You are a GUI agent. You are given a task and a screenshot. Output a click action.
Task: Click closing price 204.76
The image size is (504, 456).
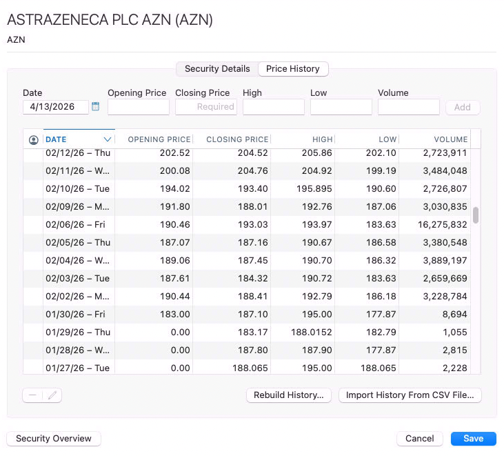coord(252,171)
